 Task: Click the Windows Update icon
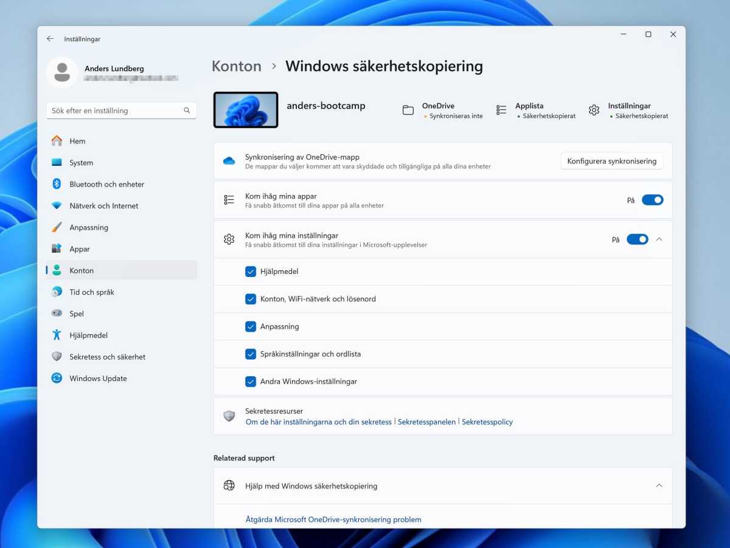[x=58, y=378]
